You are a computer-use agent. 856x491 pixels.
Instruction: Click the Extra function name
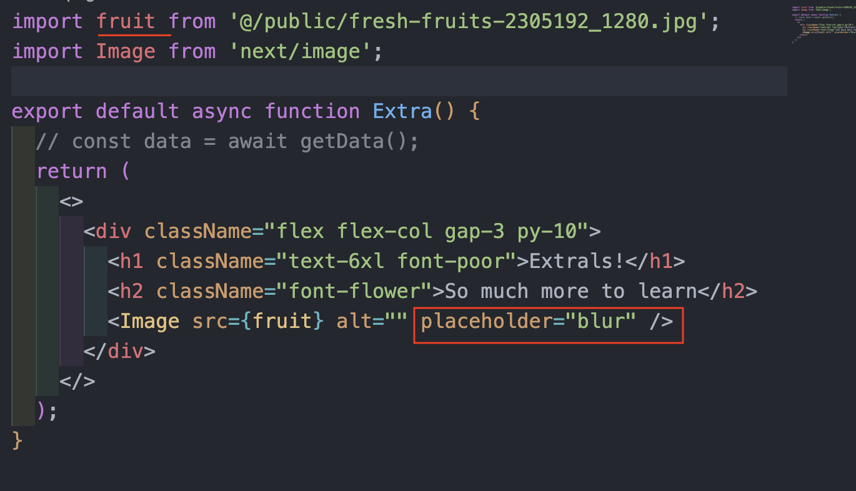[402, 111]
